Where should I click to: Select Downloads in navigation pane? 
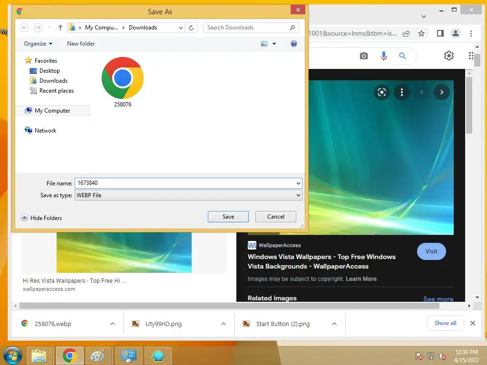coord(49,81)
